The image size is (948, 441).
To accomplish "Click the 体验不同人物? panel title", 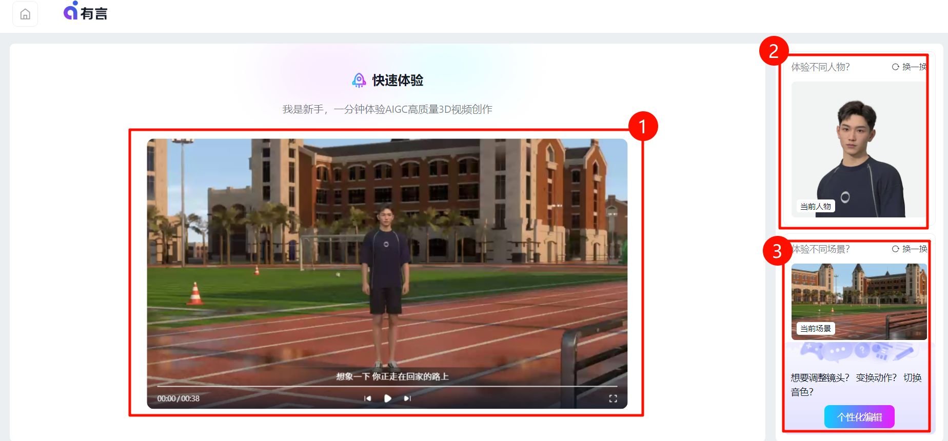I will [820, 67].
